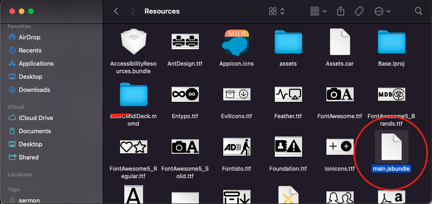This screenshot has height=204, width=432.
Task: Select the sermon tag
Action: tap(25, 200)
